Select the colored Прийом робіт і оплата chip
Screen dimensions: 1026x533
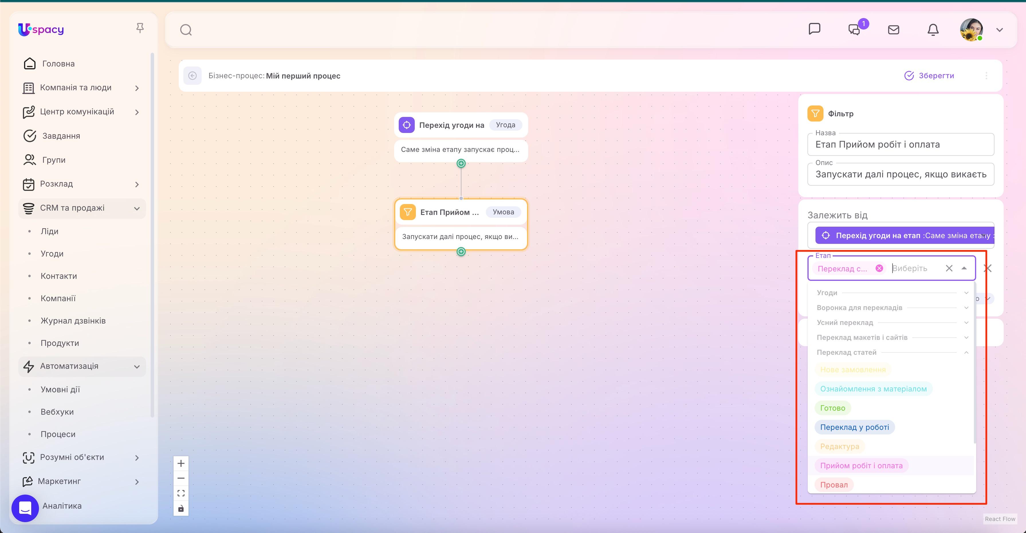(x=862, y=465)
